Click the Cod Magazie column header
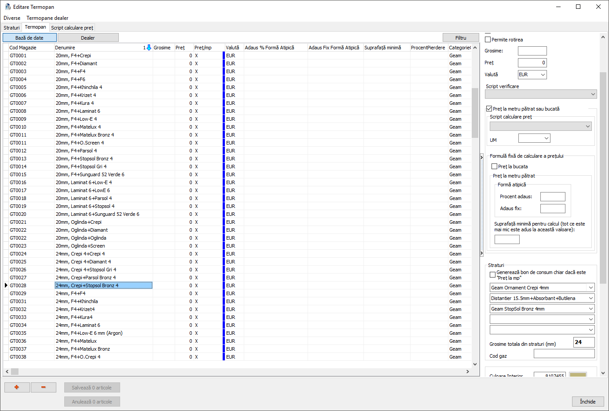Viewport: 609px width, 411px height. 31,48
